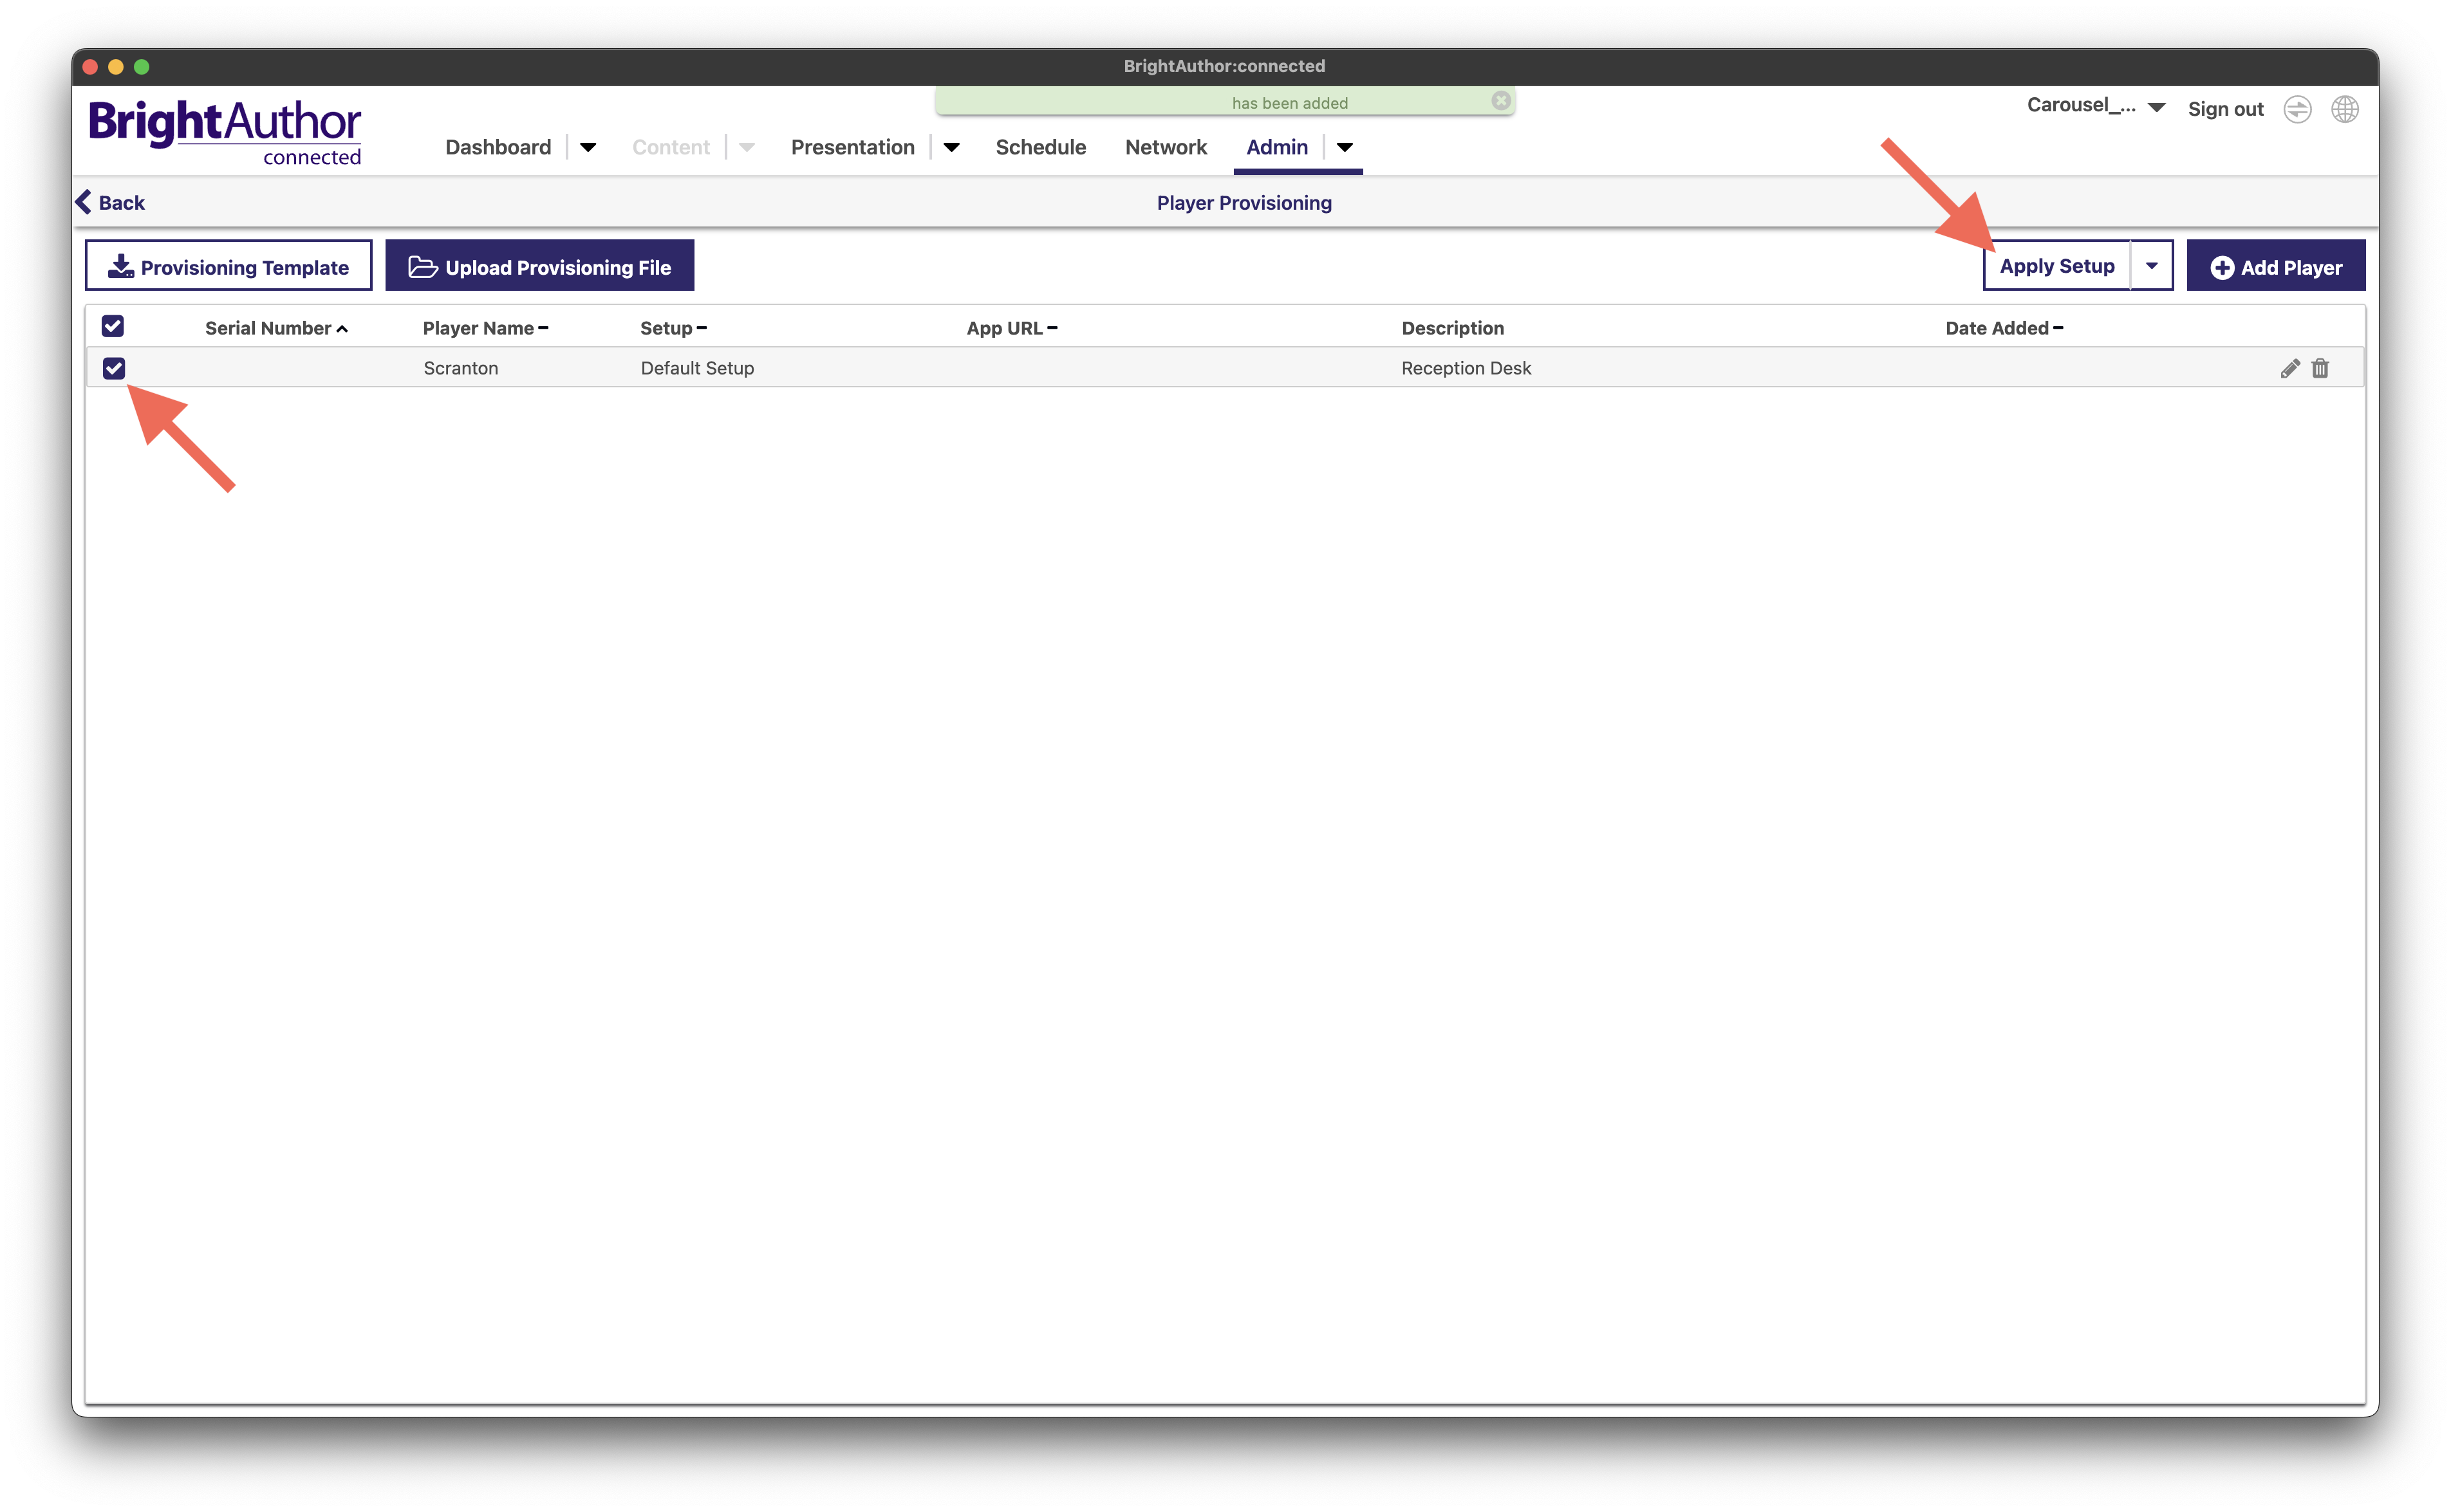This screenshot has height=1512, width=2451.
Task: Open the Dashboard tab
Action: click(x=498, y=148)
